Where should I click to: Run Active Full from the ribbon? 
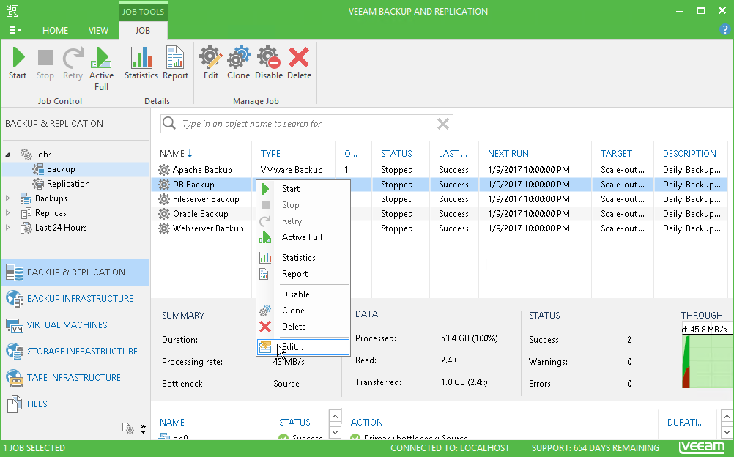[x=101, y=69]
